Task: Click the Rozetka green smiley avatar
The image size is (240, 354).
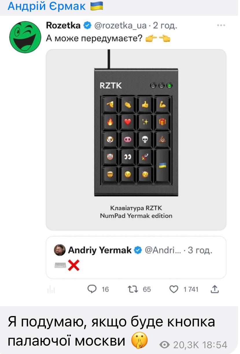Action: tap(25, 37)
